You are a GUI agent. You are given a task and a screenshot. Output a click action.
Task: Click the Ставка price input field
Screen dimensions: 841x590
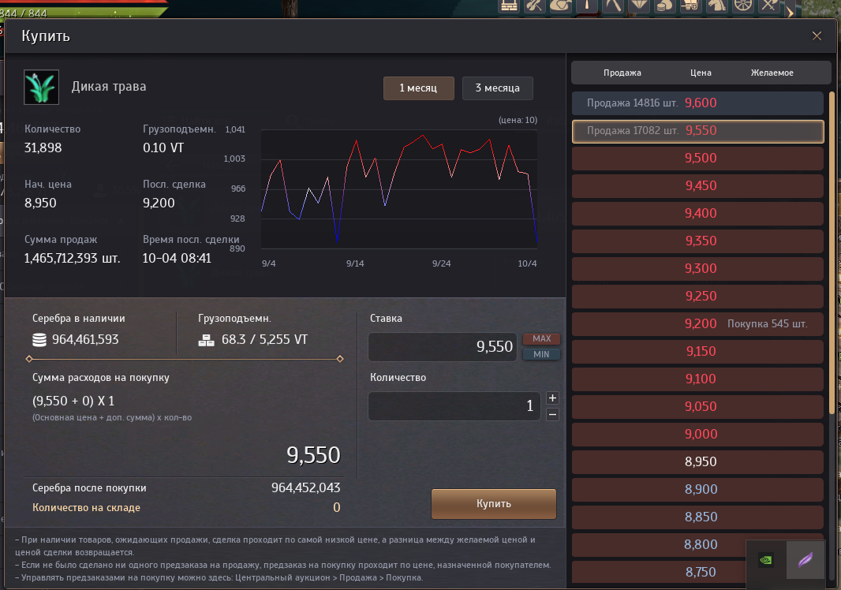[442, 347]
